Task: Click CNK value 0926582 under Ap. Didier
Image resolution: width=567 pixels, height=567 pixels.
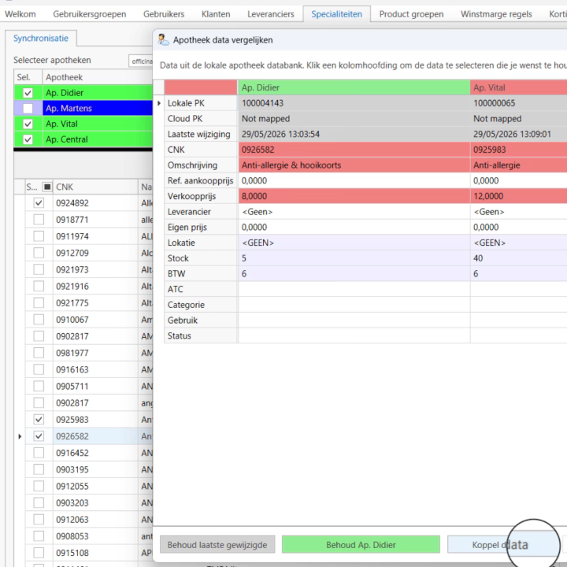Action: pyautogui.click(x=354, y=150)
